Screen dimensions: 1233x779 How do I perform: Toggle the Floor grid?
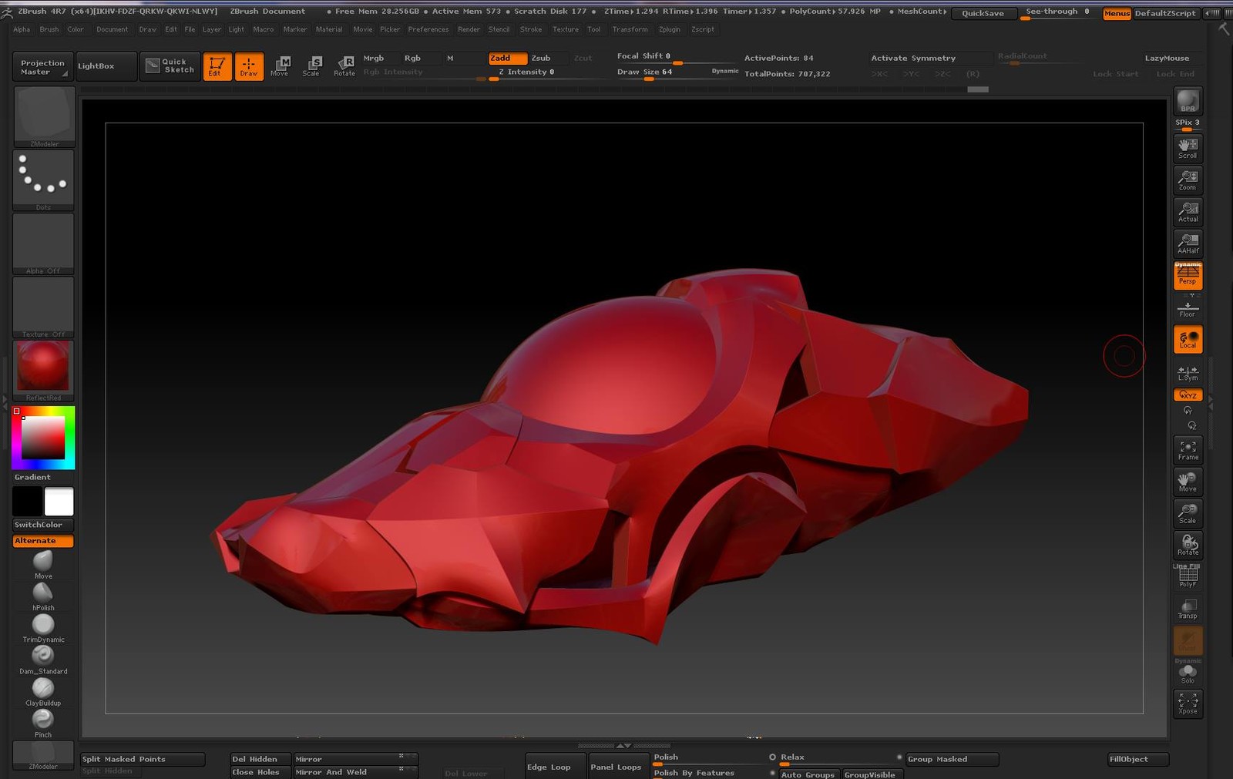coord(1188,308)
